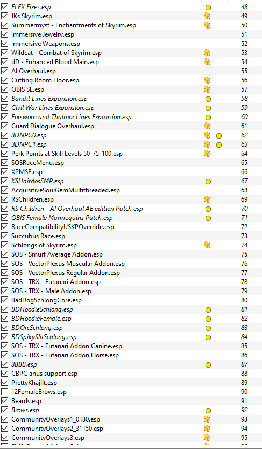Click the archive box icon for 3DNPC0.esp

[207, 135]
